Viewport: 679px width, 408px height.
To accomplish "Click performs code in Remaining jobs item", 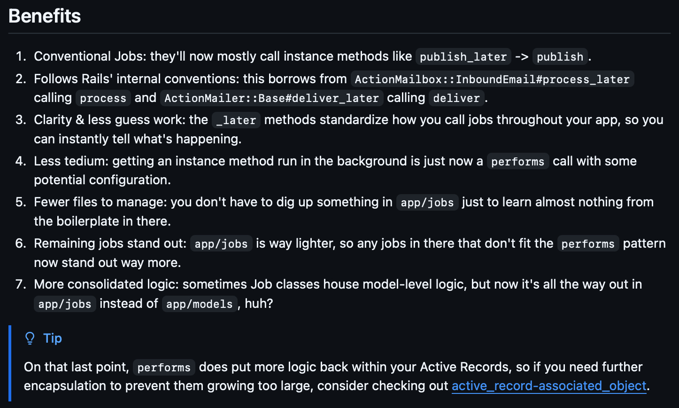I will (x=588, y=244).
